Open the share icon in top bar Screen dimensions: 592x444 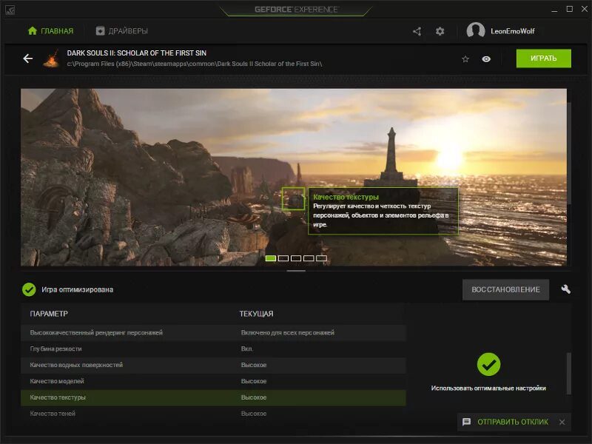pyautogui.click(x=417, y=31)
